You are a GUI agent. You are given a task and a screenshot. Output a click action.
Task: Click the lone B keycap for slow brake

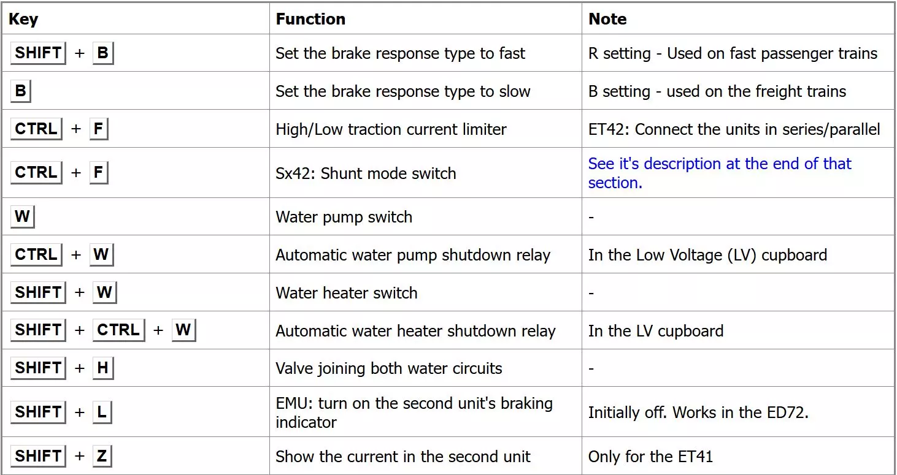(x=20, y=91)
